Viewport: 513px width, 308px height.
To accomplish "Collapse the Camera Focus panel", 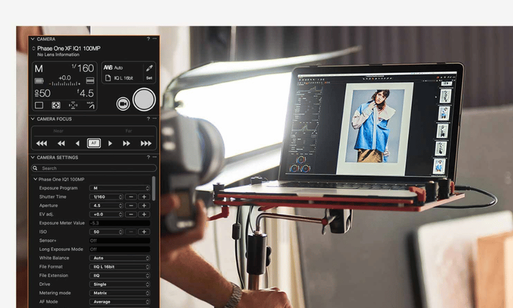I will click(33, 119).
